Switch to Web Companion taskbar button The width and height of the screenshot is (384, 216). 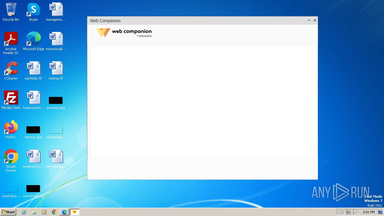[75, 212]
